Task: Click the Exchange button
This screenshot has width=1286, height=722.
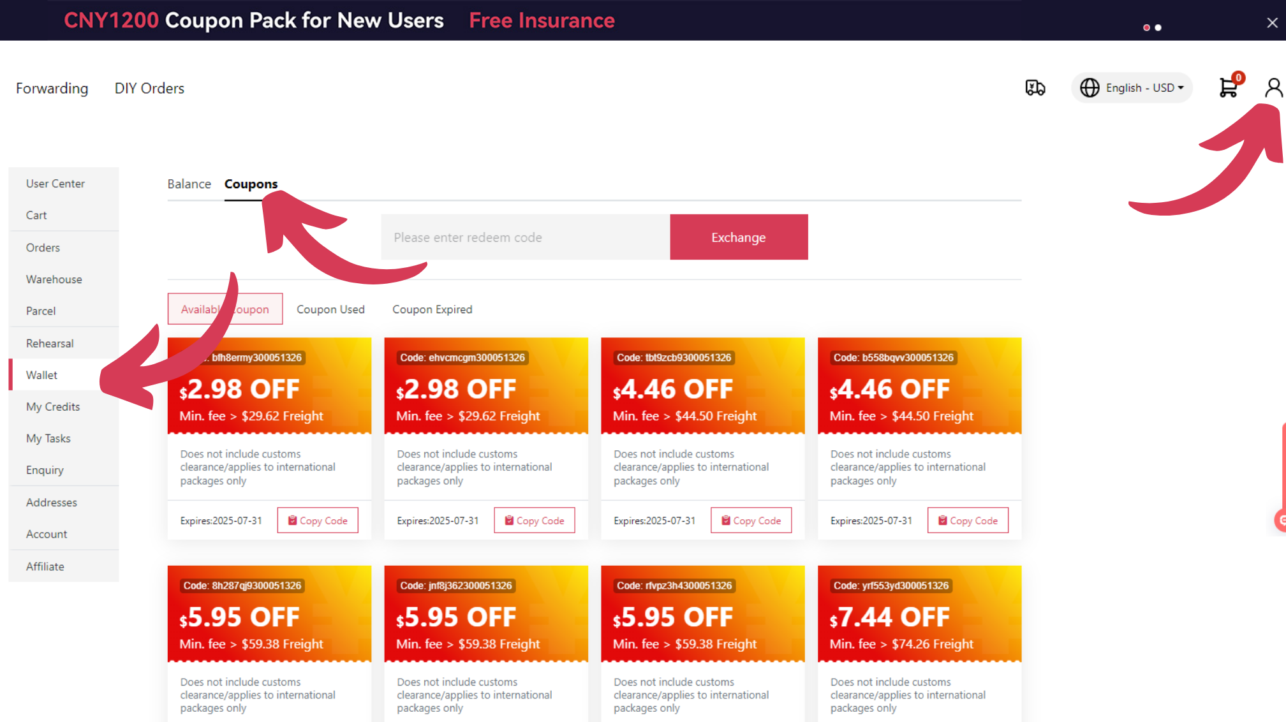Action: [x=739, y=237]
